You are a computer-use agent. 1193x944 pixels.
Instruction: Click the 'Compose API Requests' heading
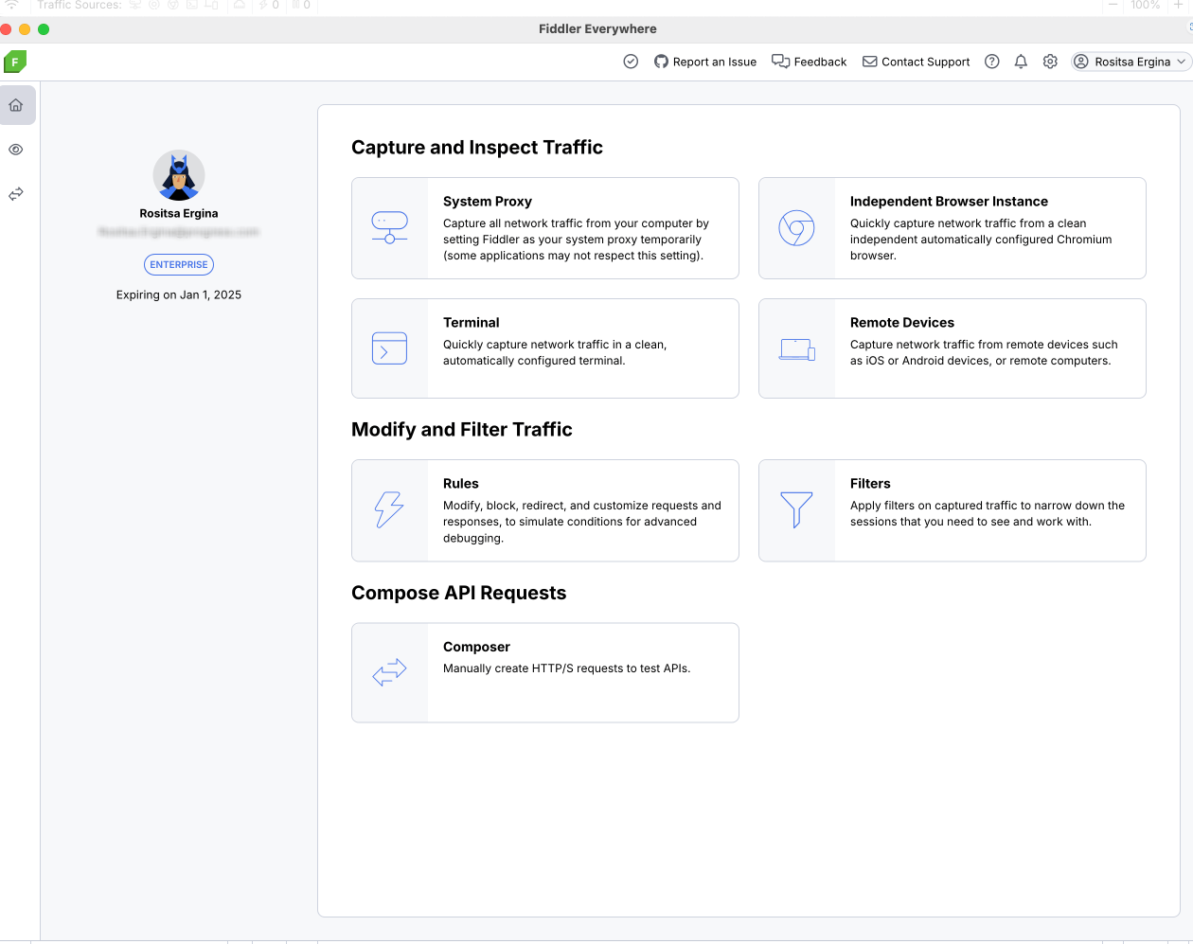(x=459, y=593)
